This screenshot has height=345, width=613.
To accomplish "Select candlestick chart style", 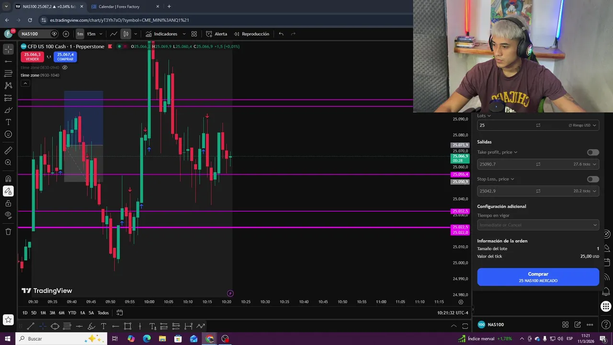I will coord(125,34).
